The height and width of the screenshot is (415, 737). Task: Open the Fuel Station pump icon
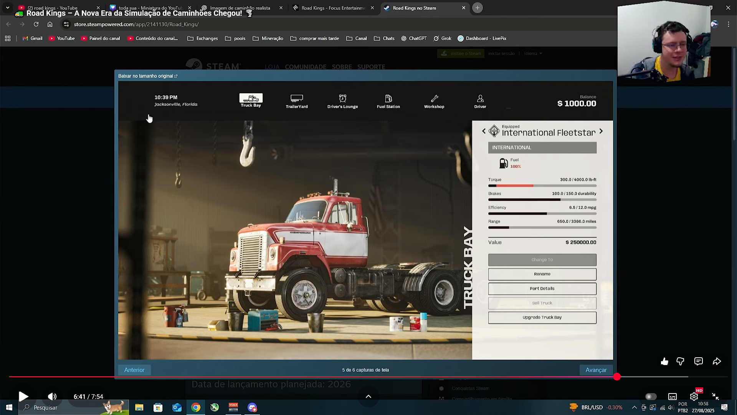coord(388,98)
